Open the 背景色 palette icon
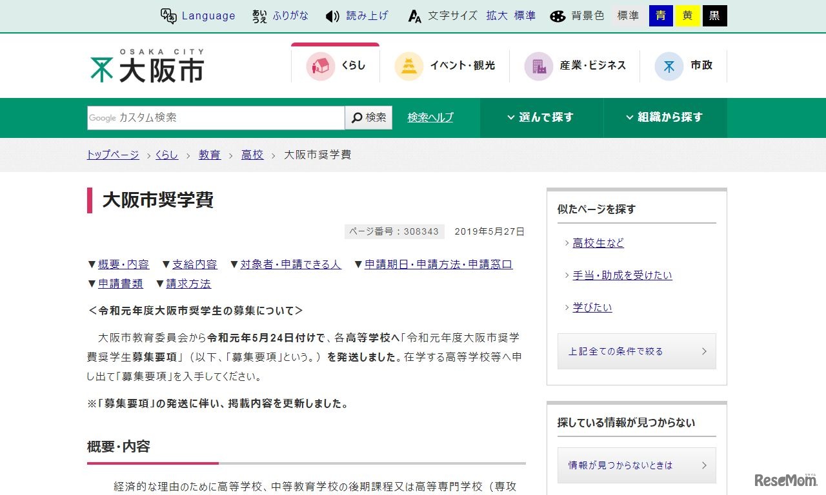The height and width of the screenshot is (495, 826). click(x=558, y=15)
